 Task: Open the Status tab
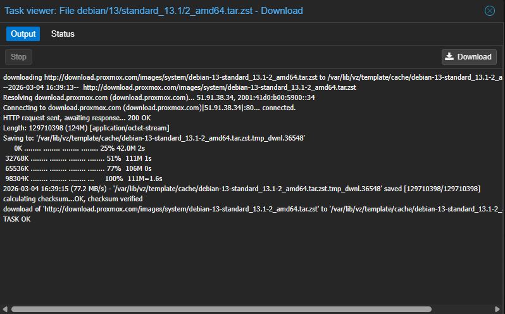coord(63,34)
